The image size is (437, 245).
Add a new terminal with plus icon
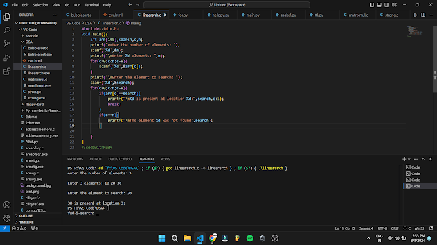tap(404, 159)
